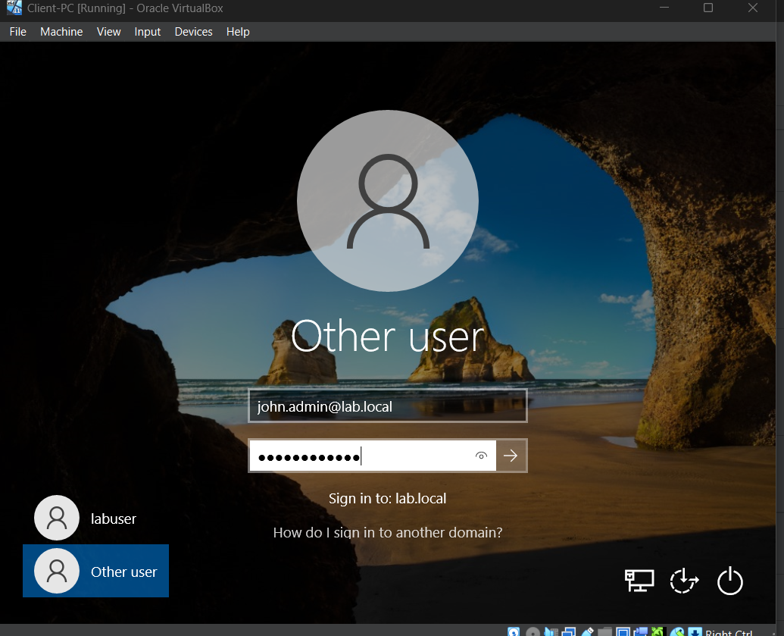The image size is (784, 636).
Task: Select the Other user account tile
Action: point(95,571)
